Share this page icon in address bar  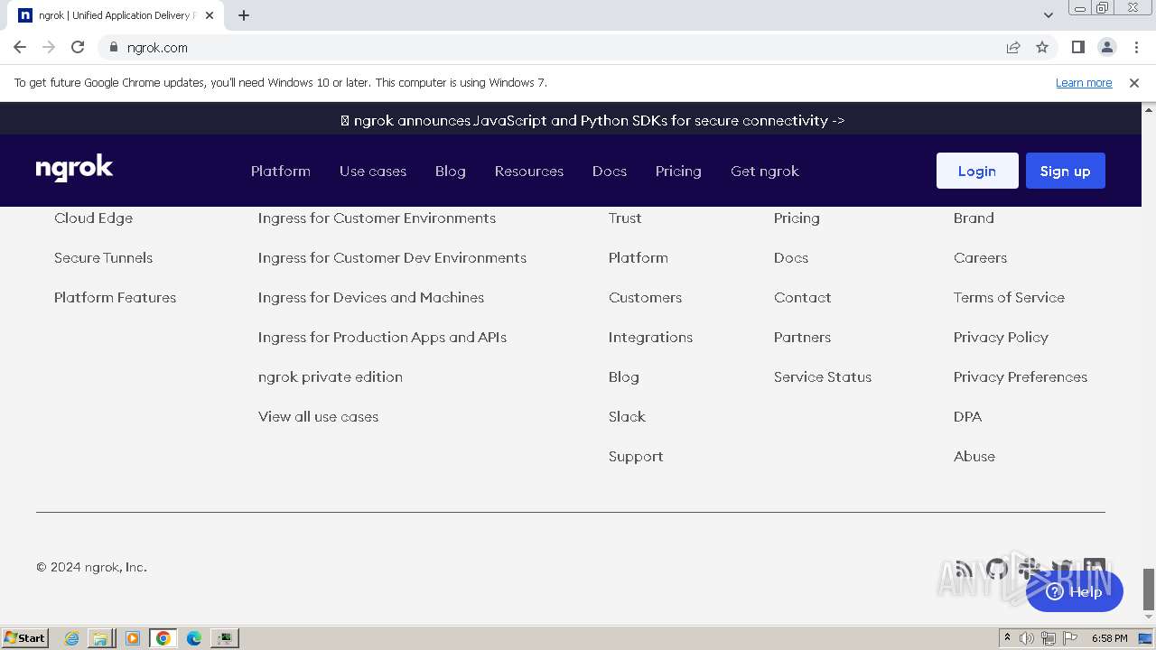point(1013,47)
